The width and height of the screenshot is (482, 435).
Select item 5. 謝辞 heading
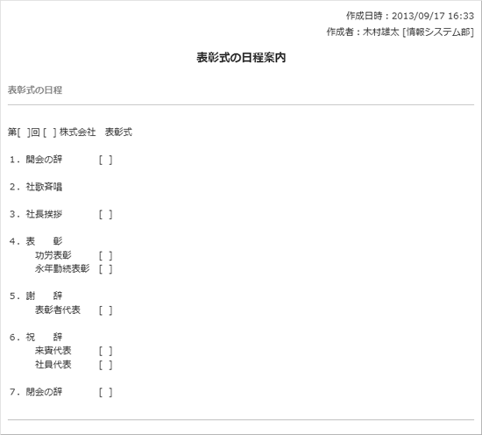36,296
